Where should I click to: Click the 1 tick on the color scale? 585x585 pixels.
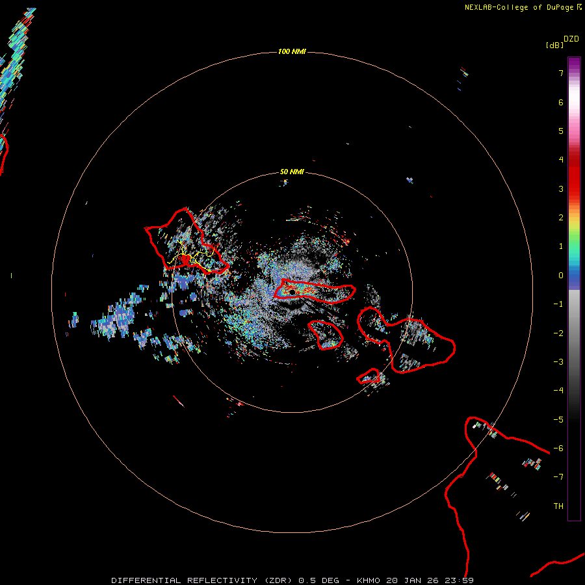pos(561,246)
